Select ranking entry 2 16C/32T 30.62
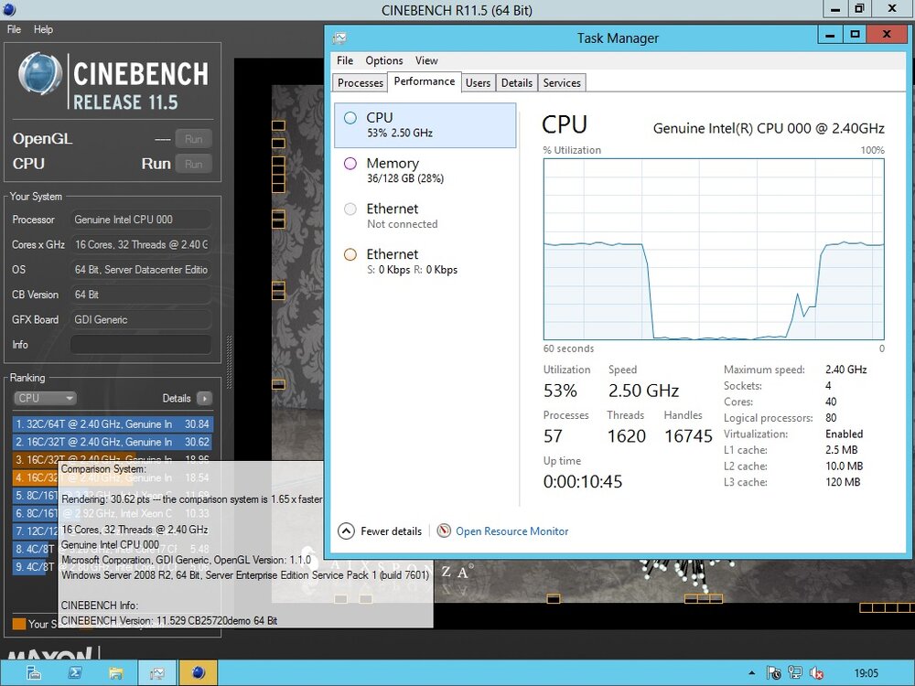This screenshot has height=686, width=915. (x=113, y=442)
